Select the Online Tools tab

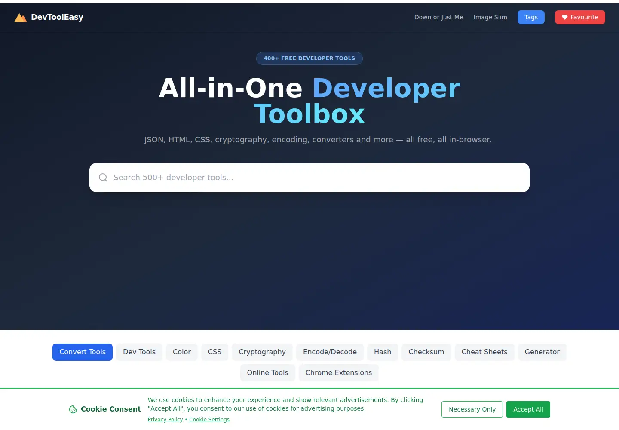point(267,373)
